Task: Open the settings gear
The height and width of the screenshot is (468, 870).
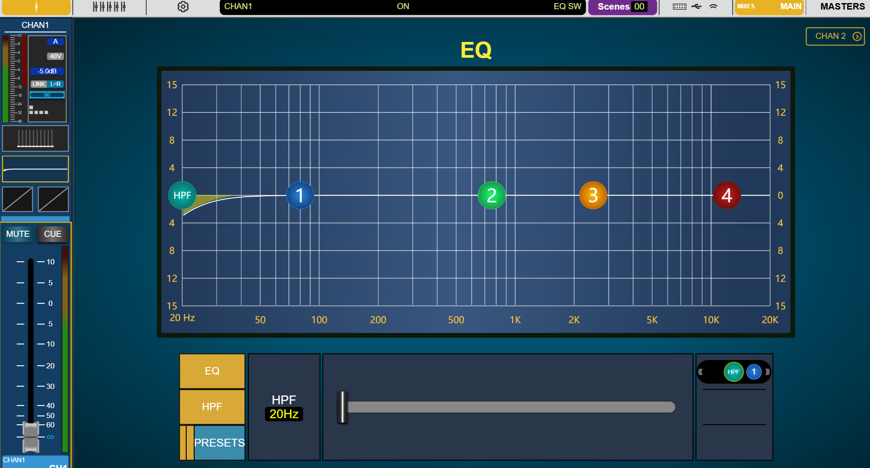Action: click(183, 7)
